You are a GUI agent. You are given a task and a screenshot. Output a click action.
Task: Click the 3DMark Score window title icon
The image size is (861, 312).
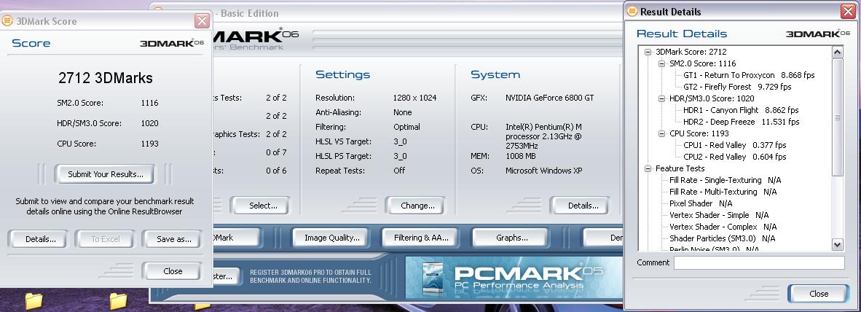point(7,21)
